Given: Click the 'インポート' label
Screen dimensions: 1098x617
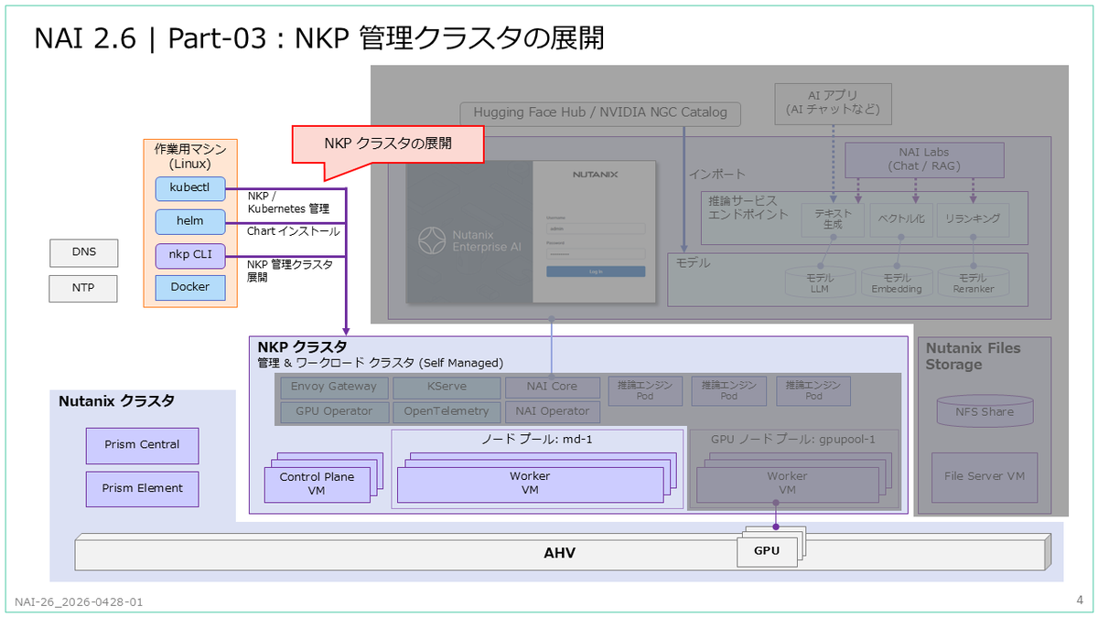Looking at the screenshot, I should (x=717, y=174).
